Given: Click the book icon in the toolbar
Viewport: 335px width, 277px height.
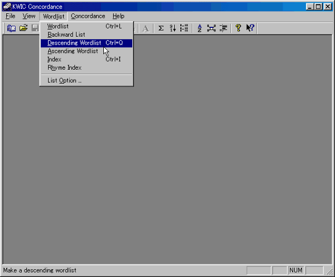Looking at the screenshot, I should (11, 28).
